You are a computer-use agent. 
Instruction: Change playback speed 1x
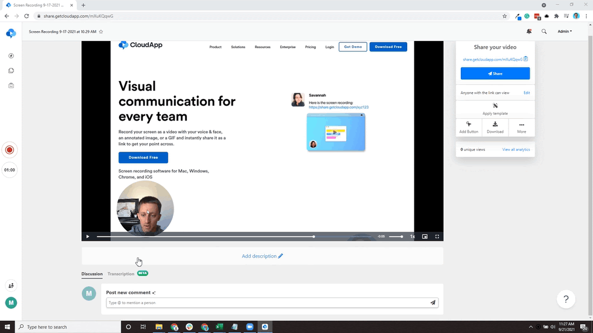tap(413, 236)
